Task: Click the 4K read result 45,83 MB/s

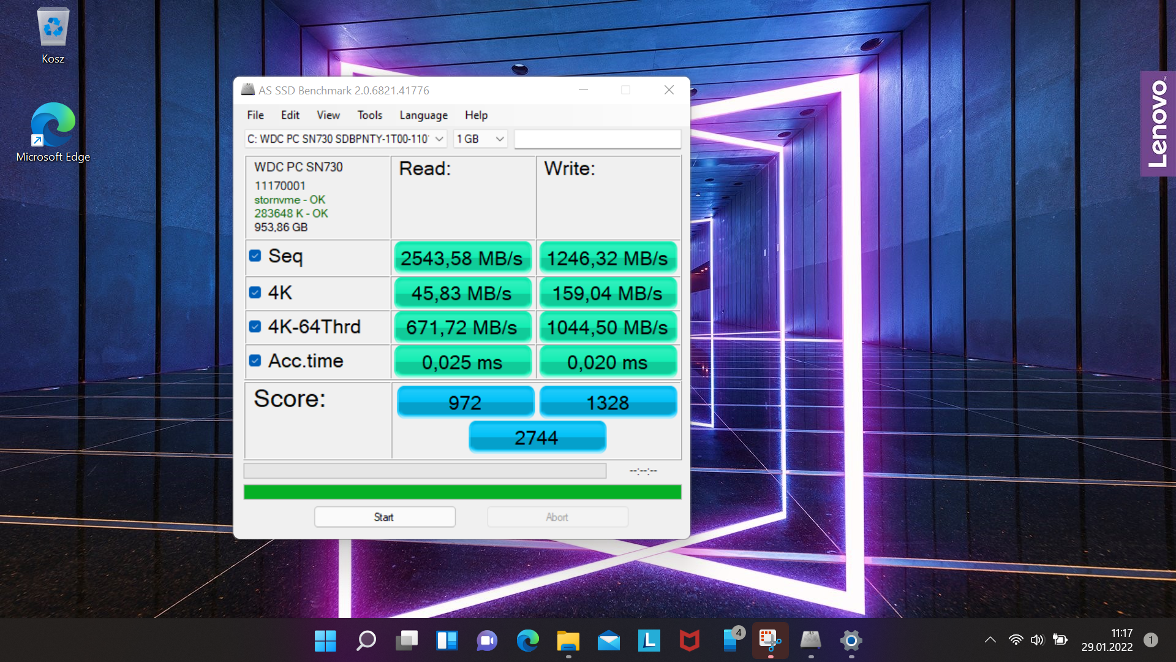Action: (462, 293)
